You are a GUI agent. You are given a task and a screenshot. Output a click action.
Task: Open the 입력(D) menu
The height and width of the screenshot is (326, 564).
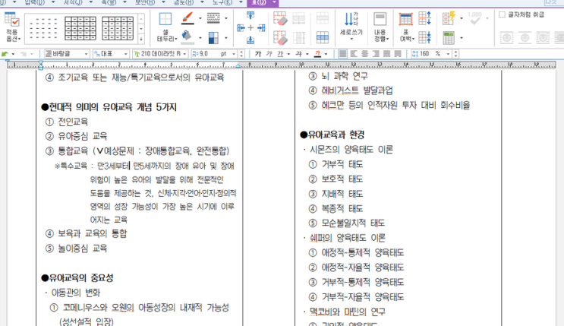coord(35,2)
